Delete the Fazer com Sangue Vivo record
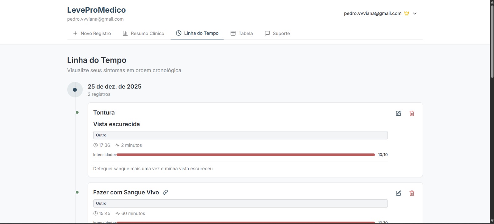 coord(412,193)
